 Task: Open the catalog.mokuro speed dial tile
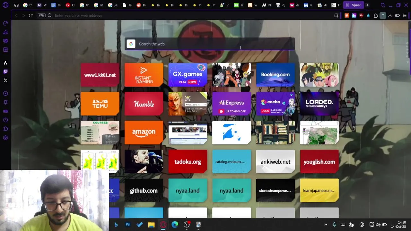pyautogui.click(x=232, y=161)
